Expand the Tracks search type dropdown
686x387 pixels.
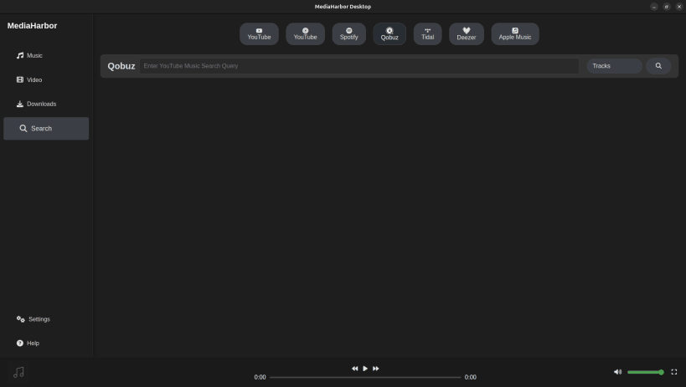pyautogui.click(x=614, y=66)
